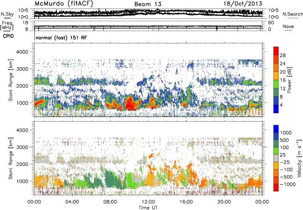The height and width of the screenshot is (210, 303).
Task: Pick the red bottom segment of velocity colorbar
Action: click(276, 188)
